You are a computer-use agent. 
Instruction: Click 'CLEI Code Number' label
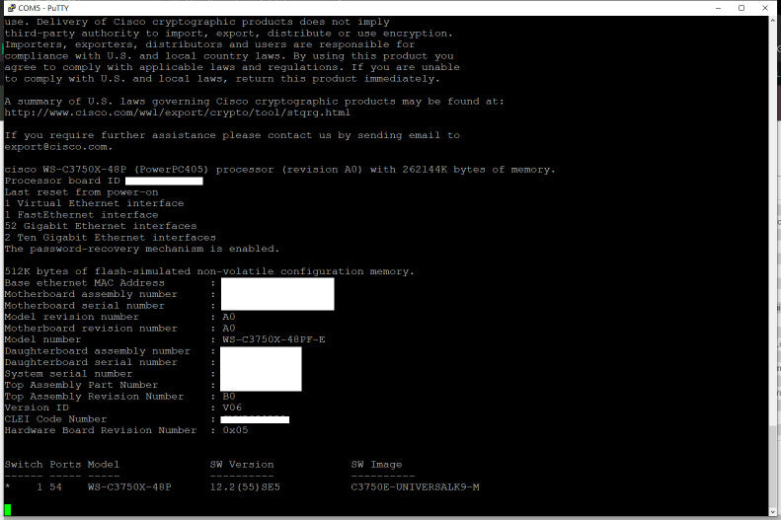[x=55, y=419]
